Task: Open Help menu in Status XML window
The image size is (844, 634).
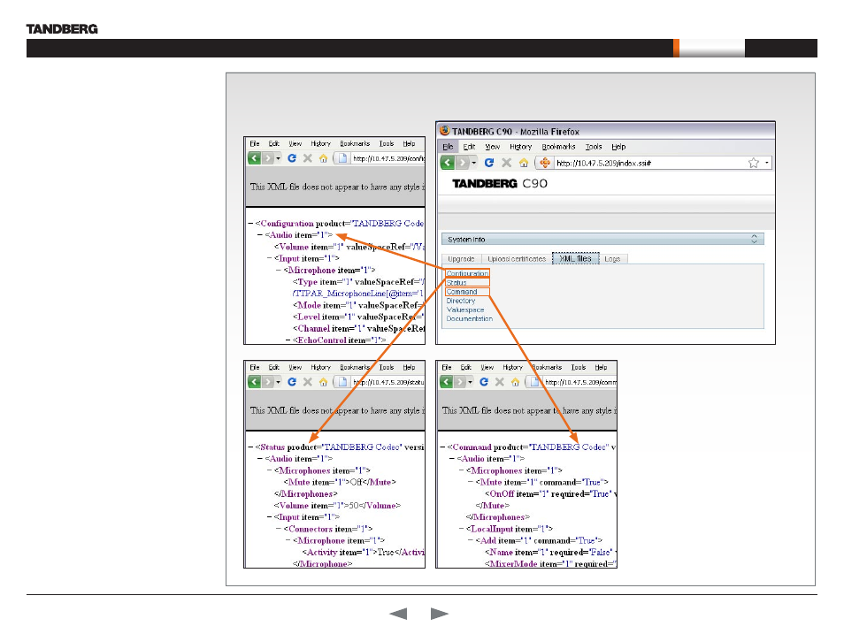Action: point(409,367)
